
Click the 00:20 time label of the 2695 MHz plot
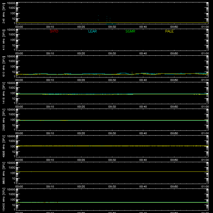tap(81, 133)
